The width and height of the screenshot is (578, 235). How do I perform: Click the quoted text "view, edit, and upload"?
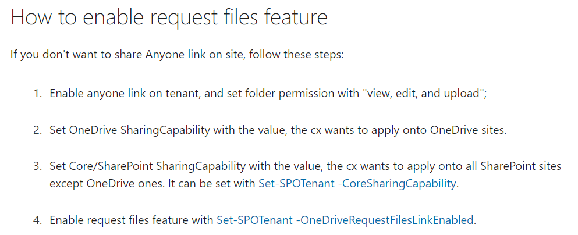click(423, 94)
